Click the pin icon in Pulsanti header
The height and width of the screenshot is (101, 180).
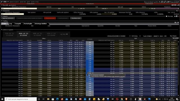[175, 16]
